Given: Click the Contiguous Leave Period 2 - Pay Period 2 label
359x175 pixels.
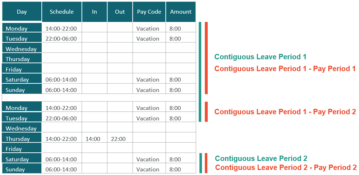Looking at the screenshot, I should [286, 167].
